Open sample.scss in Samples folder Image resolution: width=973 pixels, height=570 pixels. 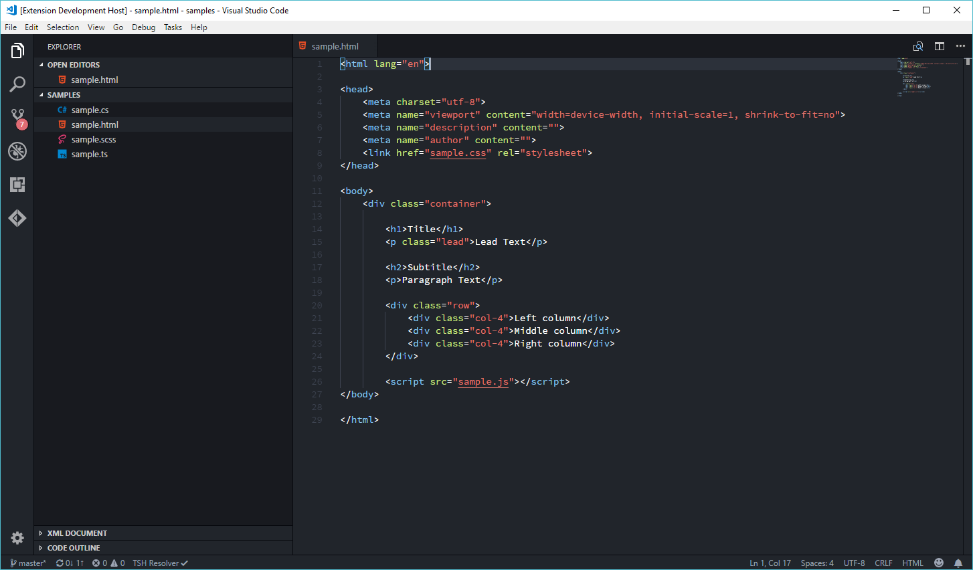(163, 139)
